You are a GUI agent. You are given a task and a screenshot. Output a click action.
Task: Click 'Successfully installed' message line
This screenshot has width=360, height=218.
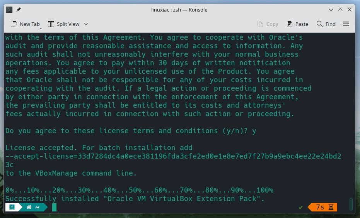pyautogui.click(x=135, y=199)
